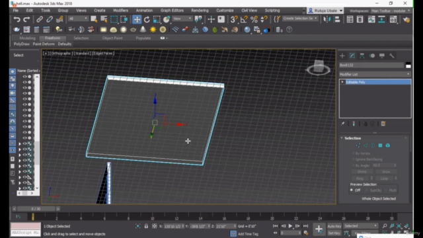The width and height of the screenshot is (423, 238).
Task: Click the Undo arrow icon
Action: click(17, 19)
